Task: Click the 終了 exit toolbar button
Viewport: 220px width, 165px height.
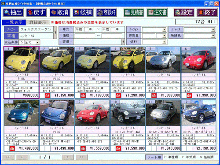Action: (207, 12)
